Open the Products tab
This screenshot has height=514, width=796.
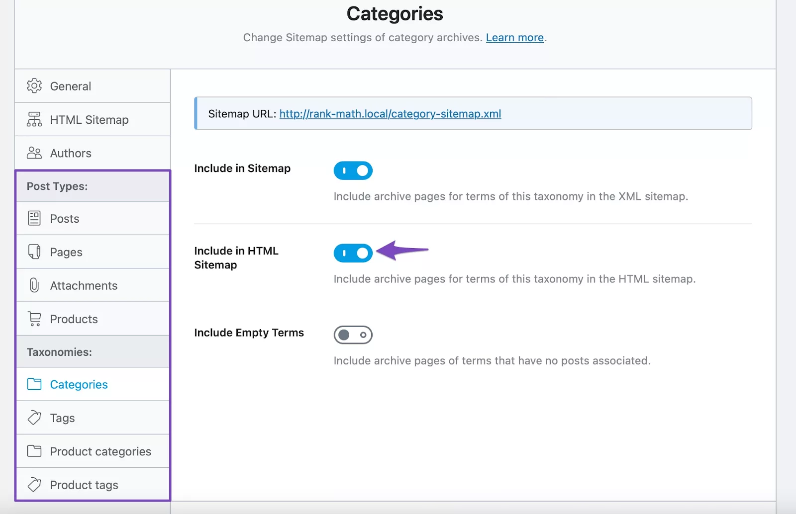(93, 319)
